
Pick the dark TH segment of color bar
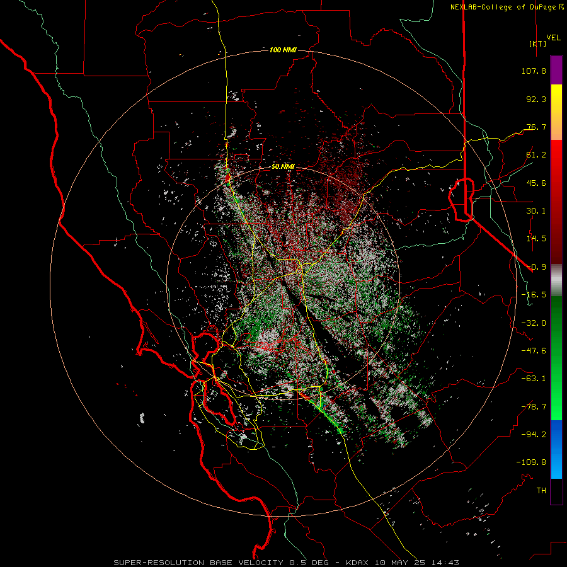coord(556,491)
